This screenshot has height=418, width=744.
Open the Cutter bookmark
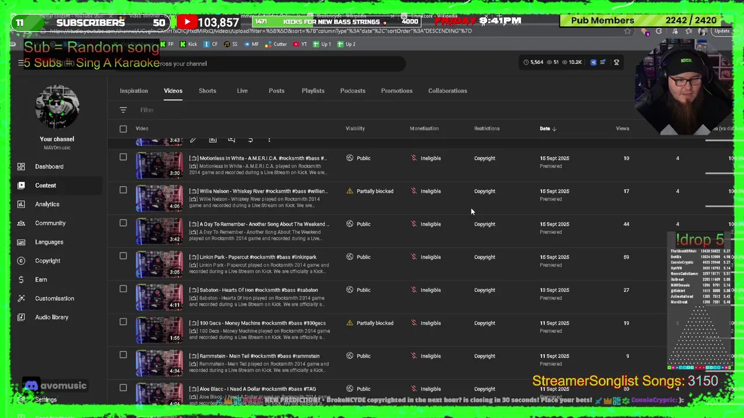277,44
